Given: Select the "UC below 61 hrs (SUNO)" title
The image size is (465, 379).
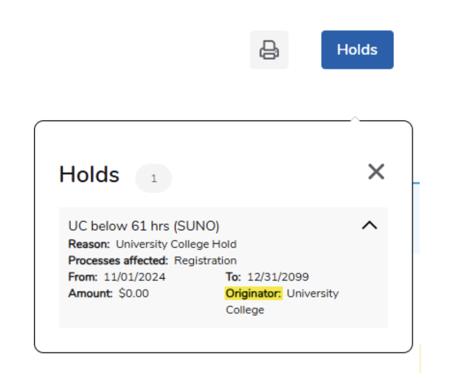Looking at the screenshot, I should [144, 226].
